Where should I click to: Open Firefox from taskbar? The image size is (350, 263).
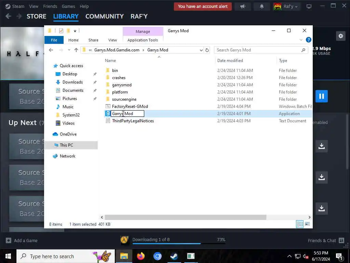coord(140,256)
